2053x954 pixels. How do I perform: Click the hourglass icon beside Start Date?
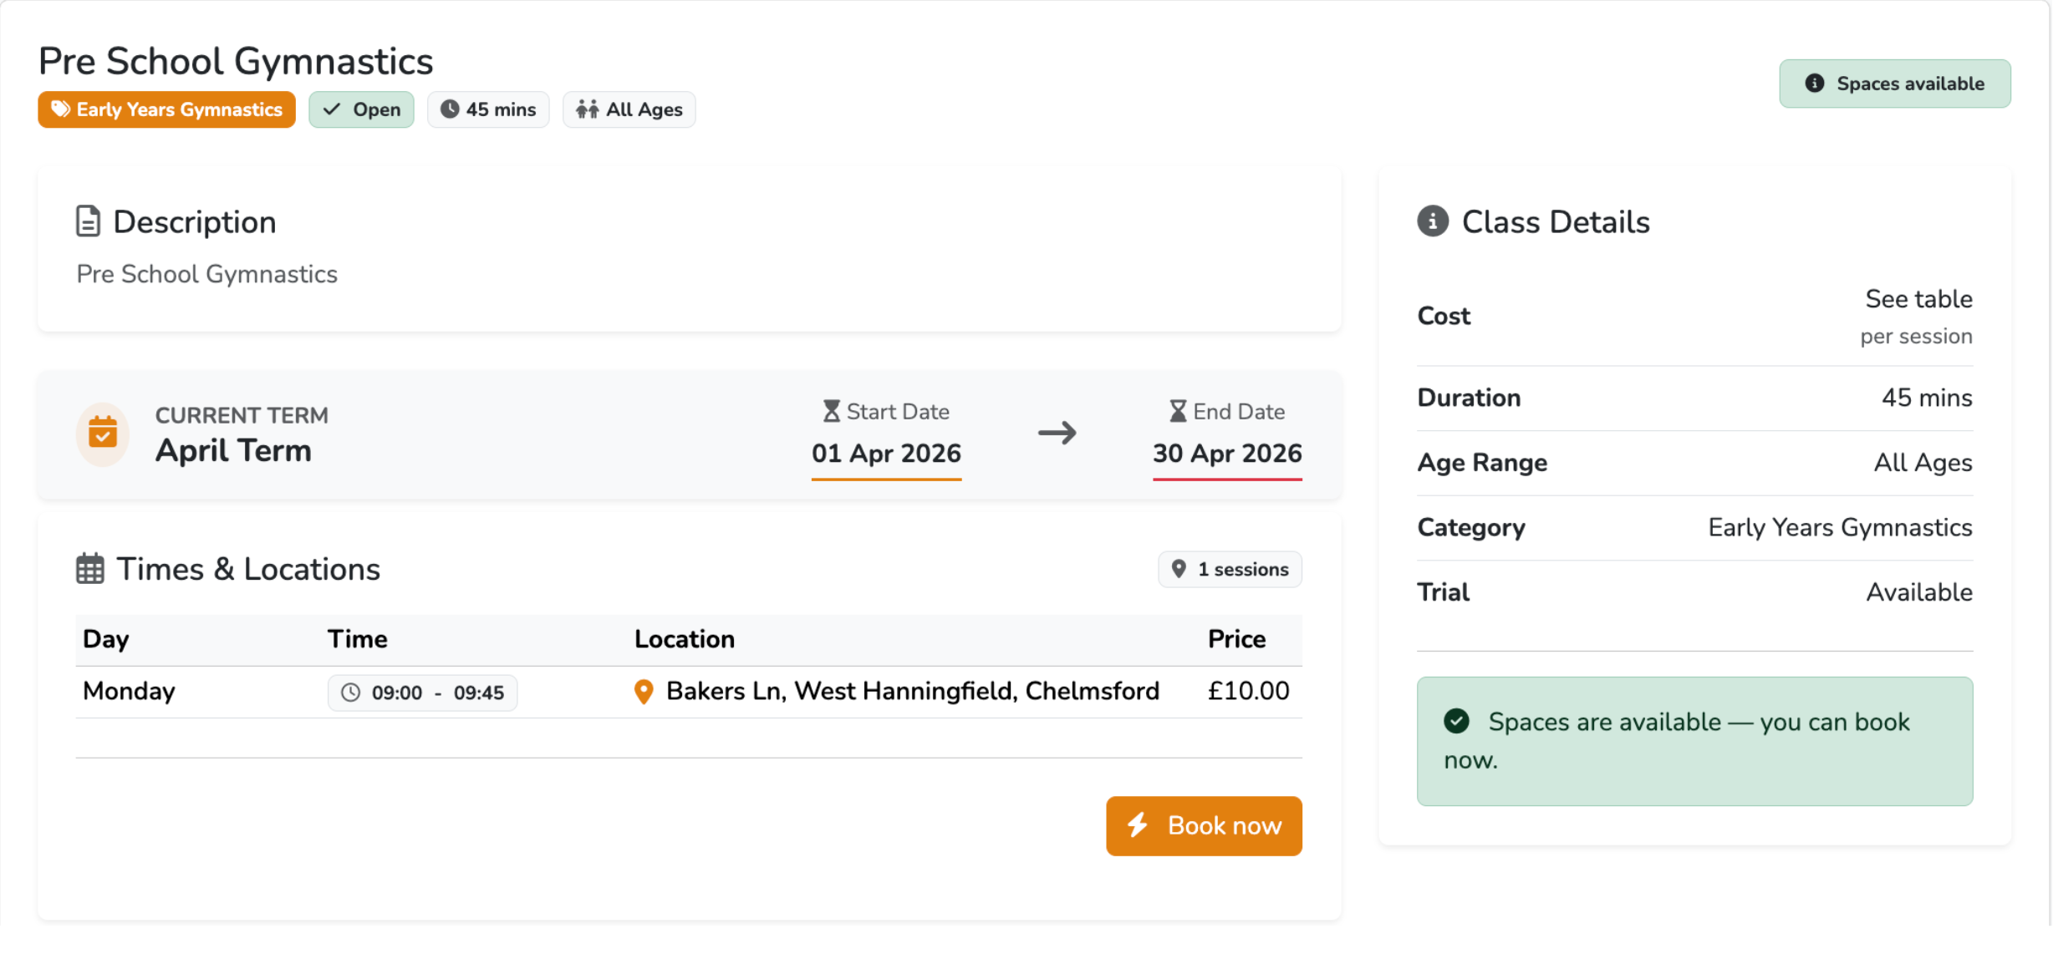pos(831,411)
